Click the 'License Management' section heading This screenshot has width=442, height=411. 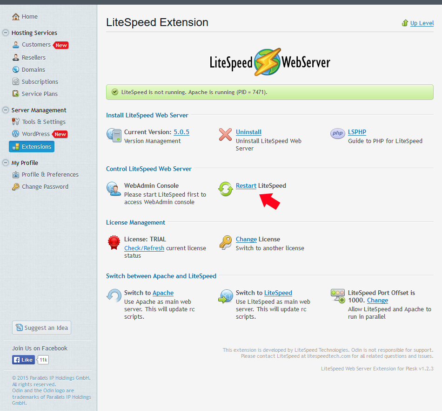pyautogui.click(x=135, y=222)
